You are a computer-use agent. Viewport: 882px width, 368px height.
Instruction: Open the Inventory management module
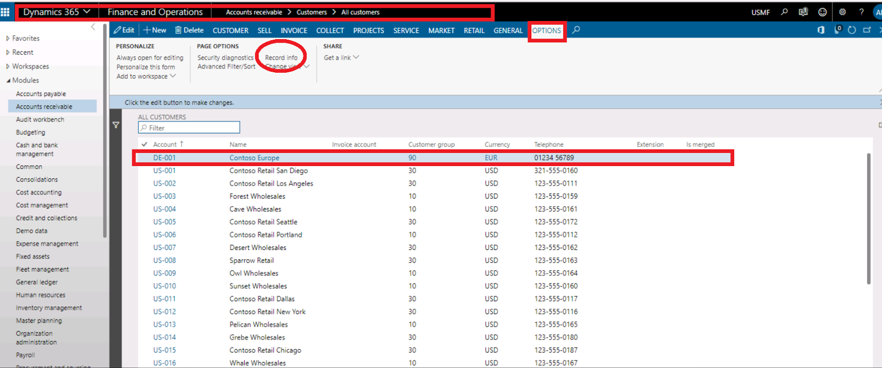pyautogui.click(x=49, y=308)
